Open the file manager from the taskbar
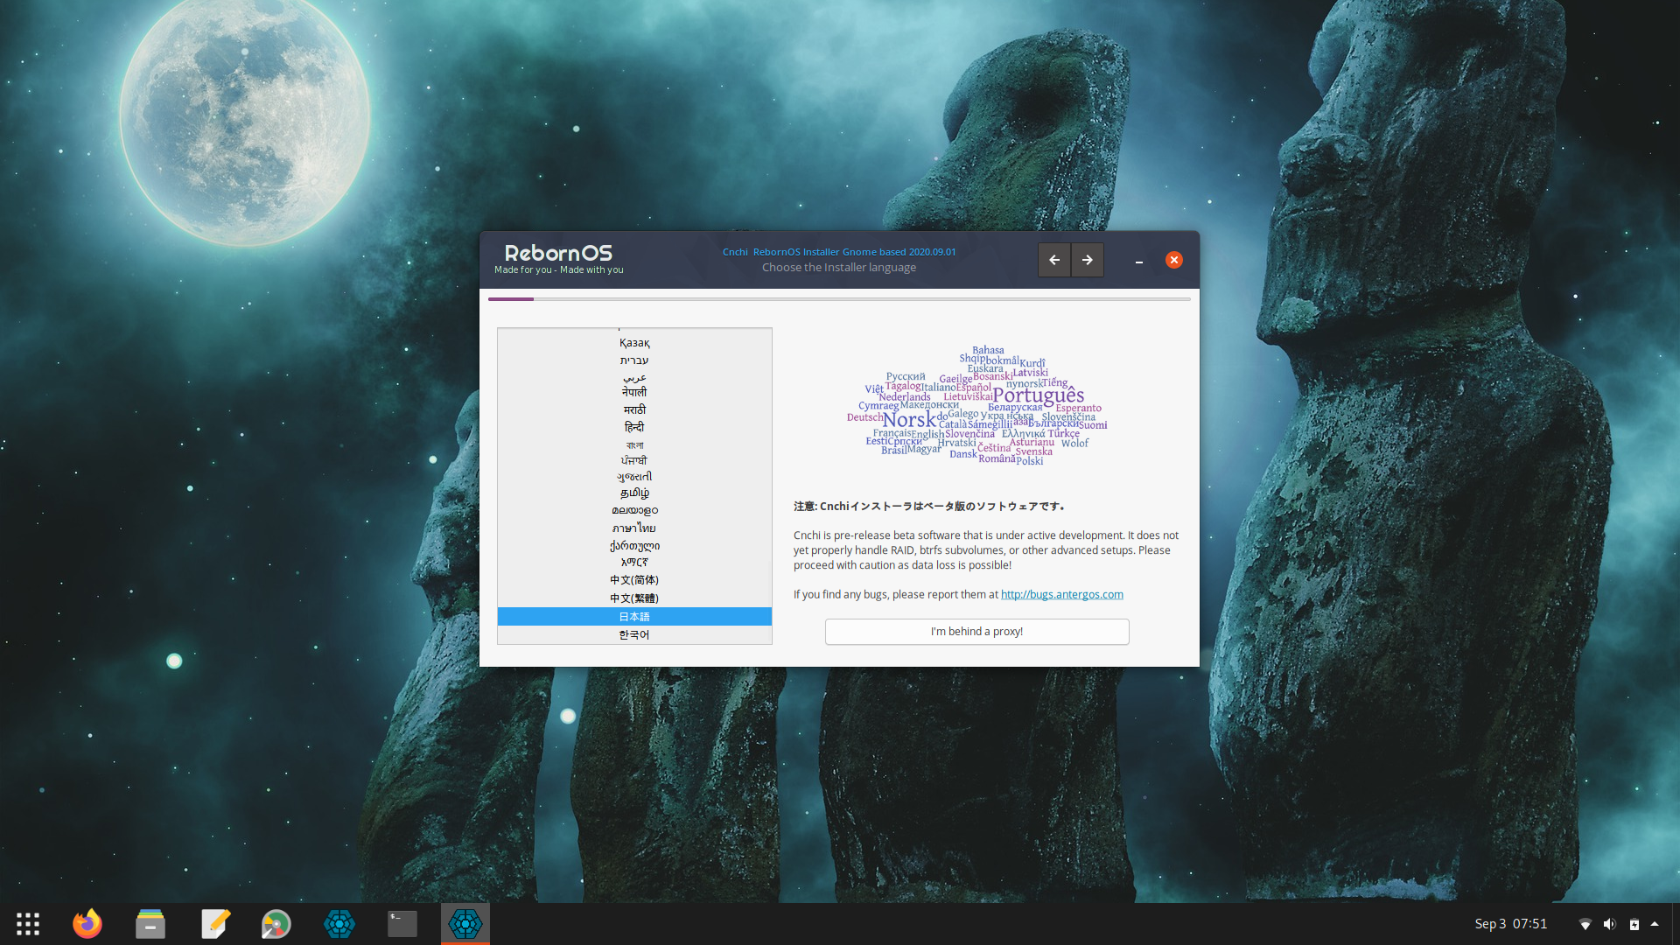The image size is (1680, 945). click(150, 924)
